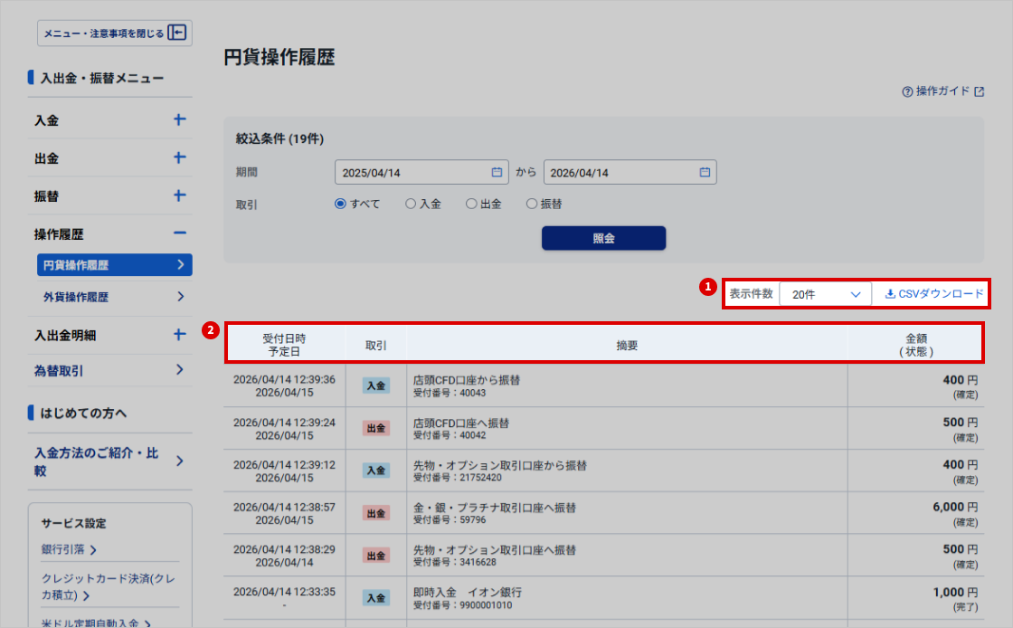This screenshot has width=1013, height=628.
Task: Click the start date field 2025/04/14
Action: [411, 173]
